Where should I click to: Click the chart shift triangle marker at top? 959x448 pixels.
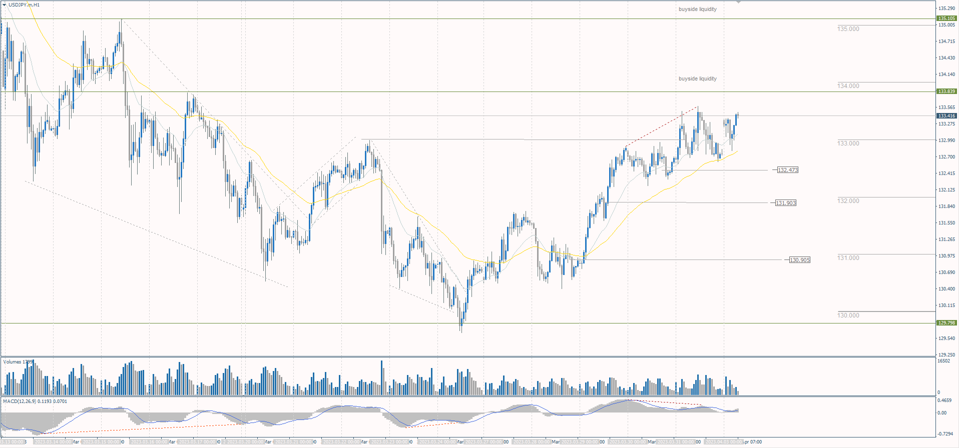[739, 2]
